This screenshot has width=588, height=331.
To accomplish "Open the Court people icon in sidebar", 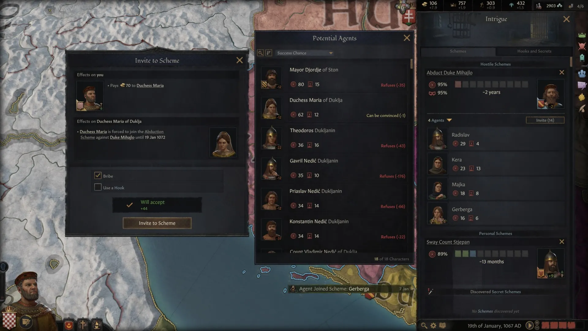I will (x=582, y=74).
